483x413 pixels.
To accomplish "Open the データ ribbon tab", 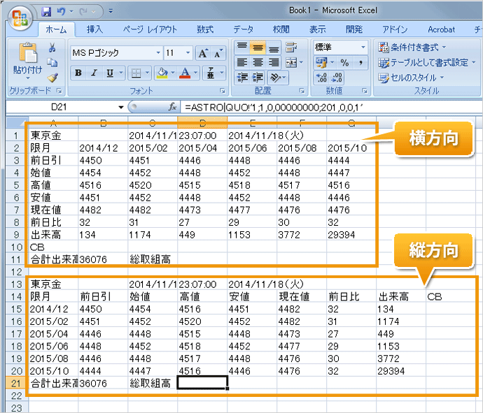I will pyautogui.click(x=243, y=29).
